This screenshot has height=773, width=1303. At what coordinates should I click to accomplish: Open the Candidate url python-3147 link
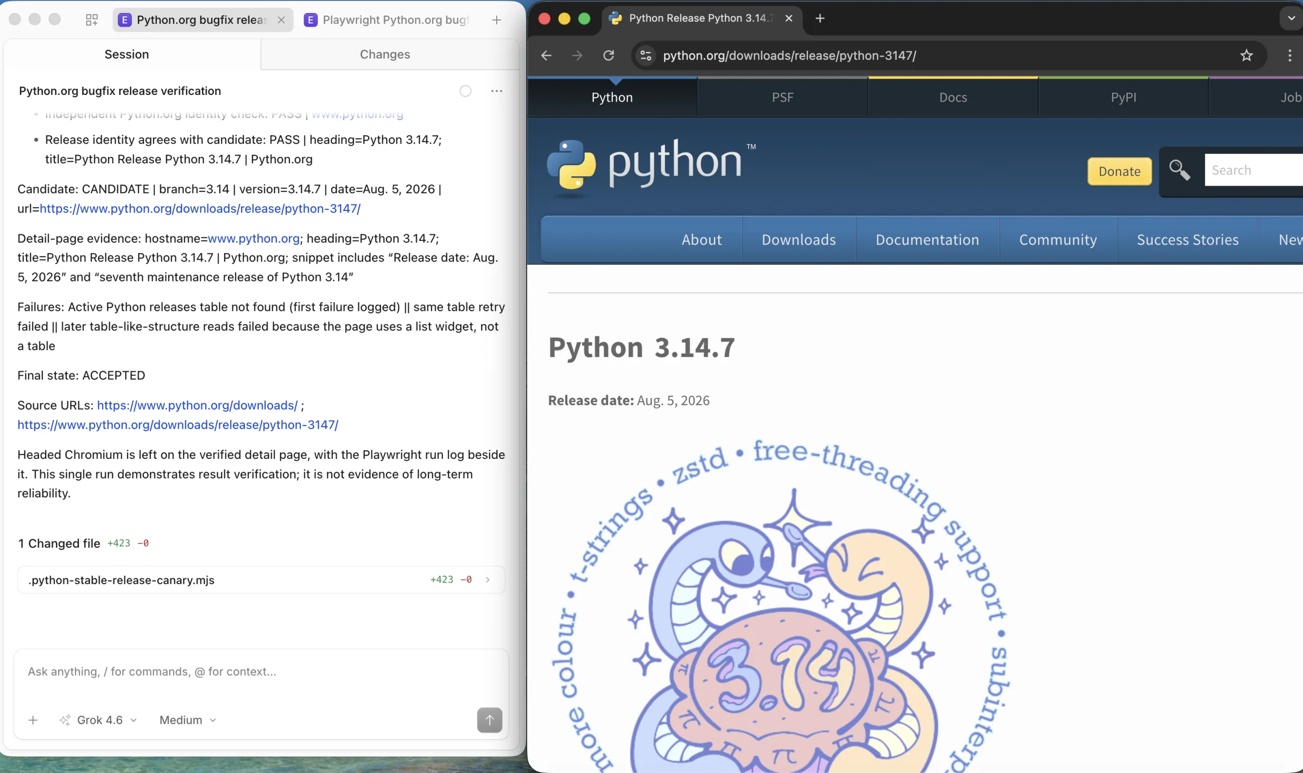tap(200, 208)
